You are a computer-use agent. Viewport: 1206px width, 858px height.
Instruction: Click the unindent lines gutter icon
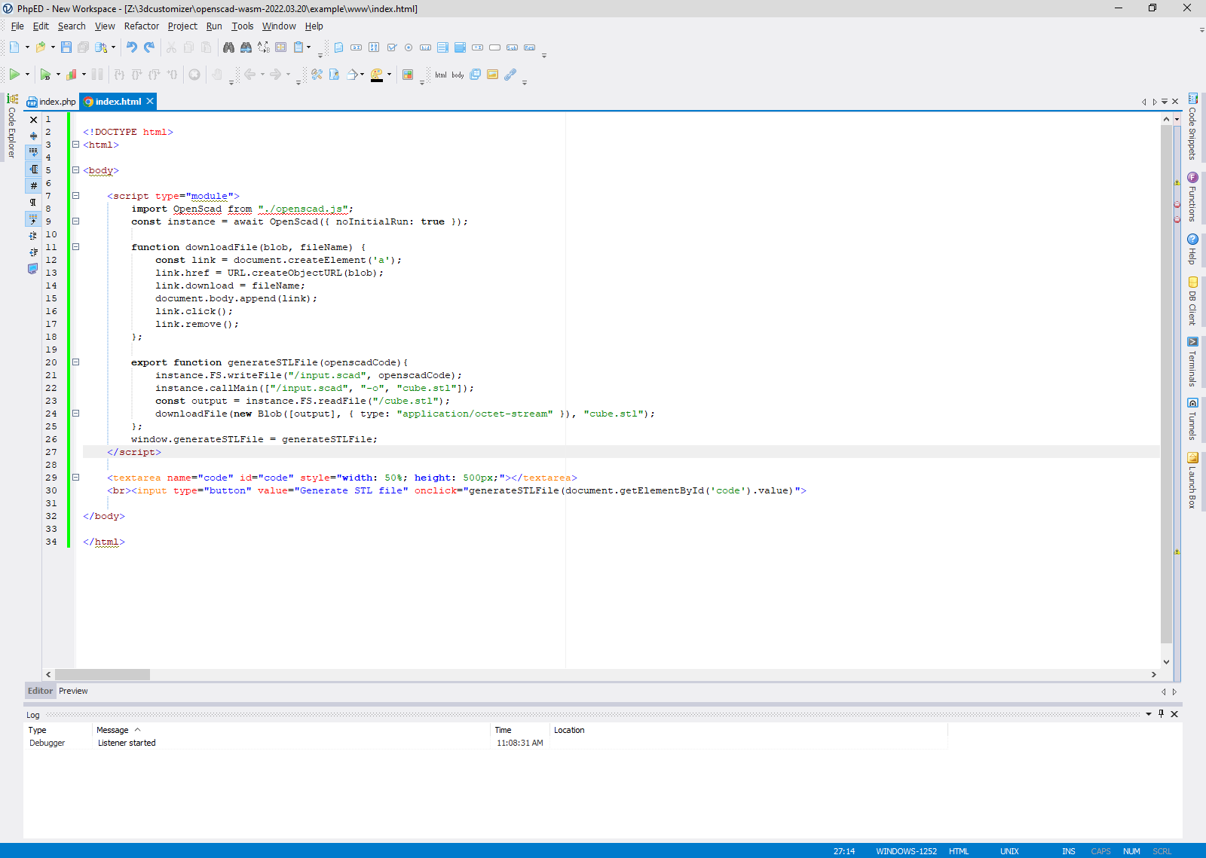point(33,252)
